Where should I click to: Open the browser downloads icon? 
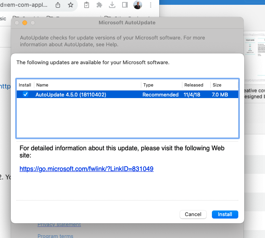tap(112, 5)
